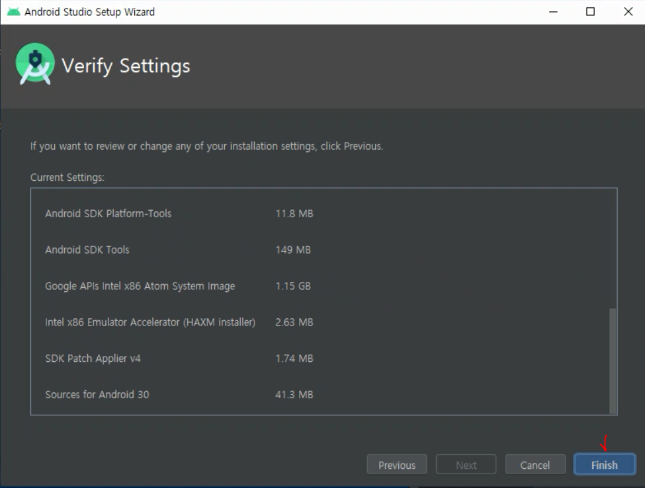The width and height of the screenshot is (645, 488).
Task: Click the disabled Next button
Action: click(466, 465)
